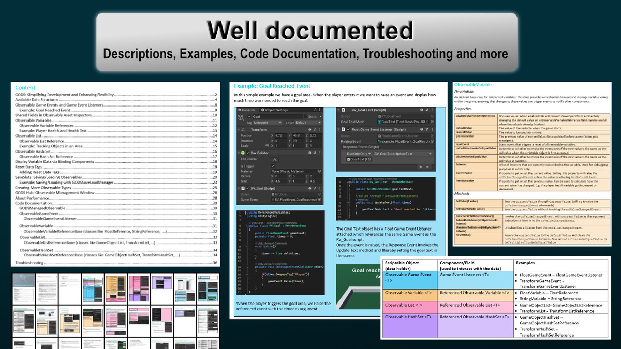Collapse the RV_GoalText class code fold
The image size is (621, 349).
(348, 182)
